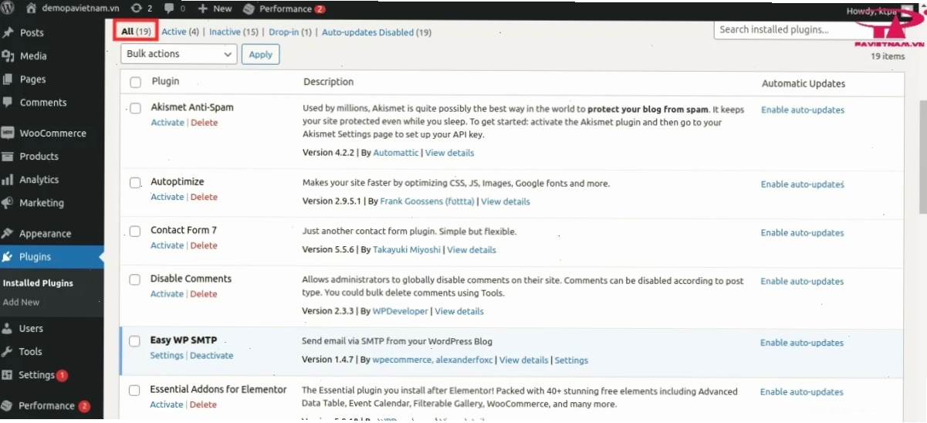Click the Analytics bar chart icon
The image size is (927, 423).
(x=8, y=179)
